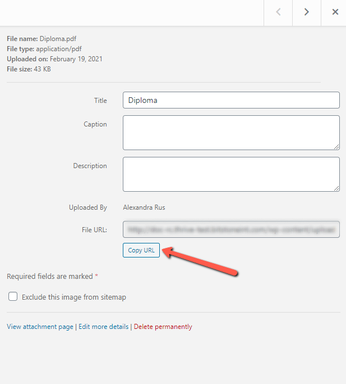Click the File URL label
Screen dimensions: 346x384
(x=94, y=229)
